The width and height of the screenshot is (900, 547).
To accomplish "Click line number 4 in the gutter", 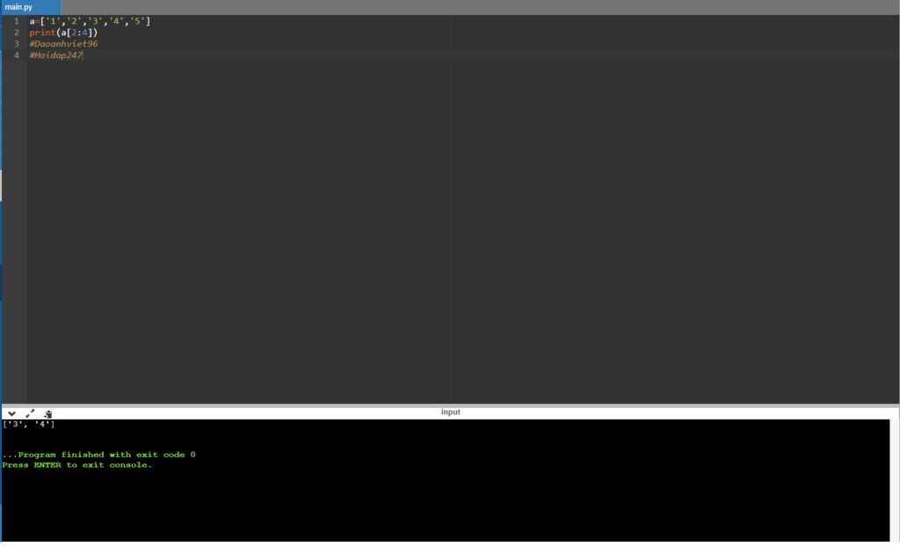I will pos(17,55).
